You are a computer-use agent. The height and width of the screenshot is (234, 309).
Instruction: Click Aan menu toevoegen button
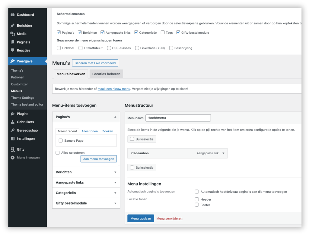click(x=99, y=159)
